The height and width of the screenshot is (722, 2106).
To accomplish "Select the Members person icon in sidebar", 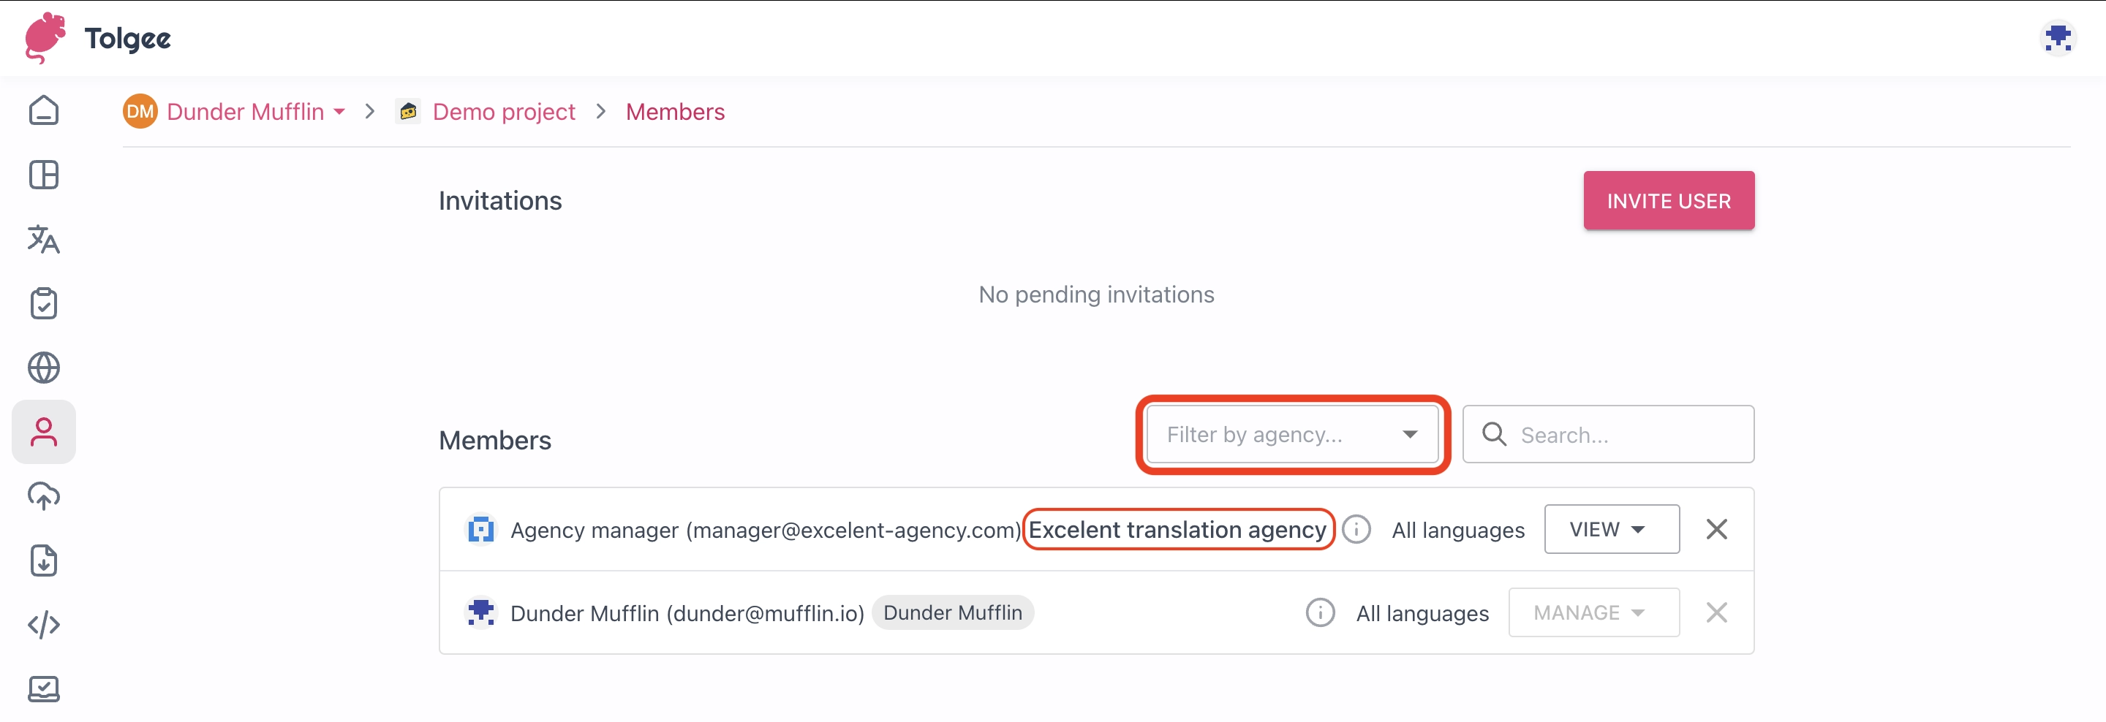I will (x=43, y=431).
